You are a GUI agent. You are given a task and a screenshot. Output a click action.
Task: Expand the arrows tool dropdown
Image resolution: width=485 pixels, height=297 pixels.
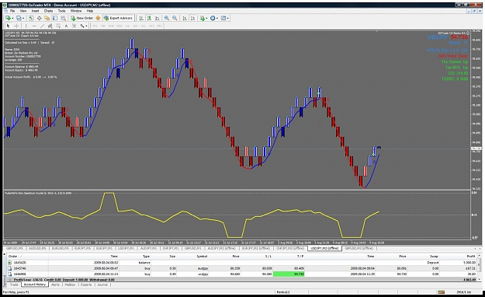pyautogui.click(x=86, y=26)
